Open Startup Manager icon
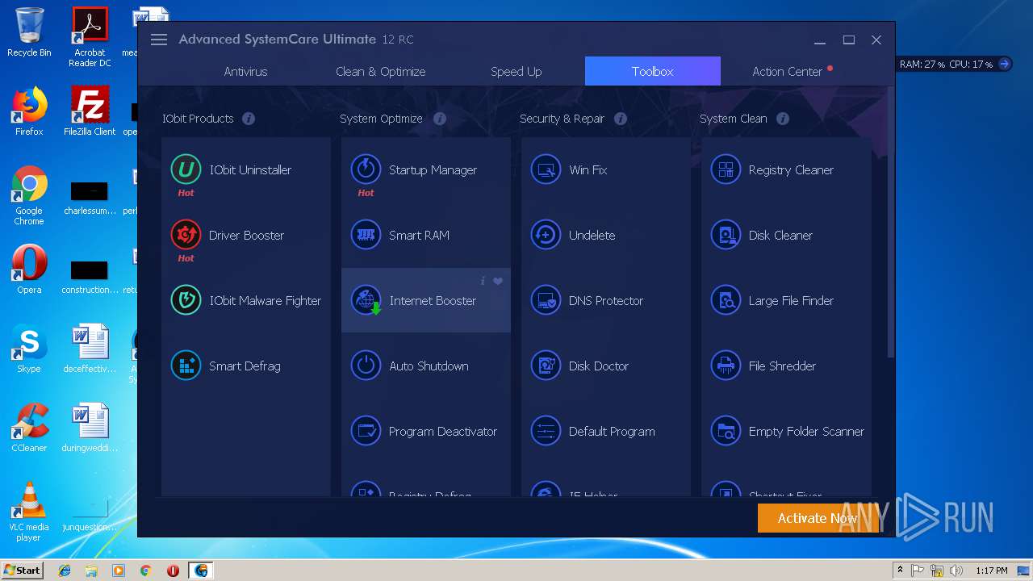 [x=366, y=169]
